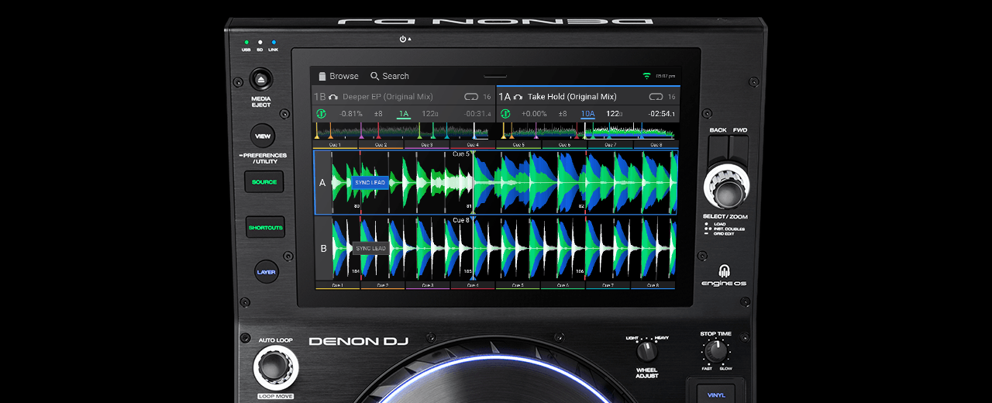Open the ±8 pitch range on deck 1A
Viewport: 992px width, 403px height.
coord(562,114)
